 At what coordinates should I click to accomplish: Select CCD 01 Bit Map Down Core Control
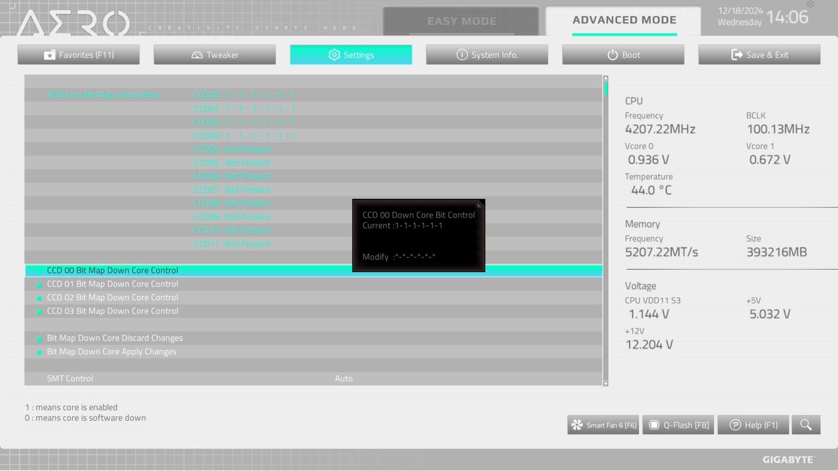[x=314, y=284]
